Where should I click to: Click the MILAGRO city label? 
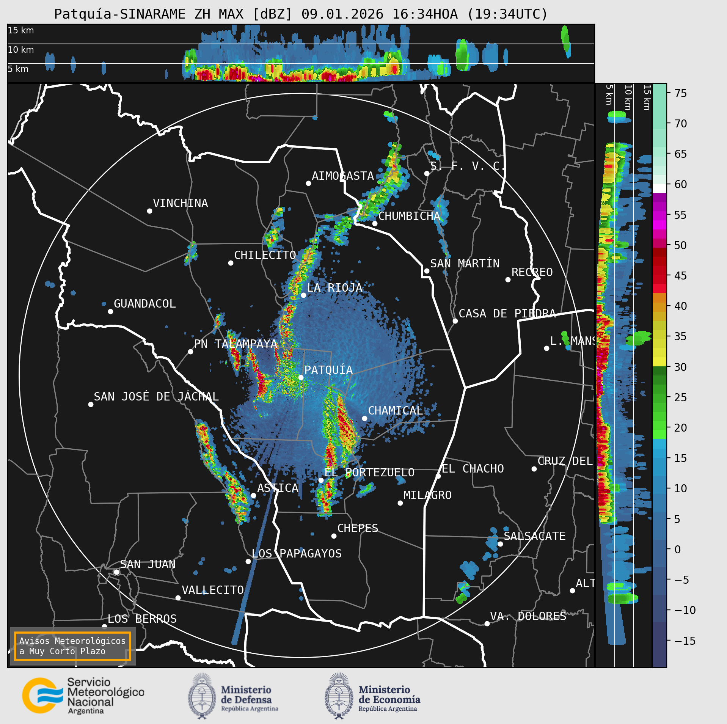click(427, 495)
